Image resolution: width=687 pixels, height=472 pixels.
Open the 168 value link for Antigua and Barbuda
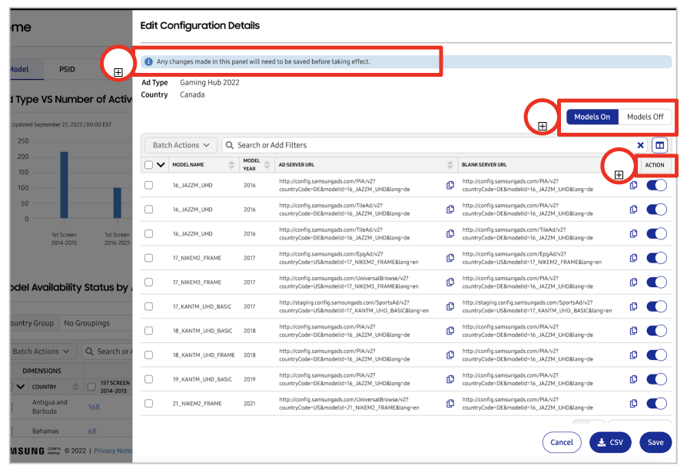94,407
